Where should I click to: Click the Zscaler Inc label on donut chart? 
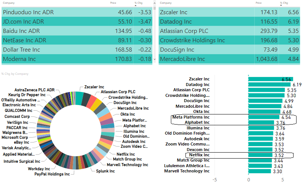click(x=94, y=87)
